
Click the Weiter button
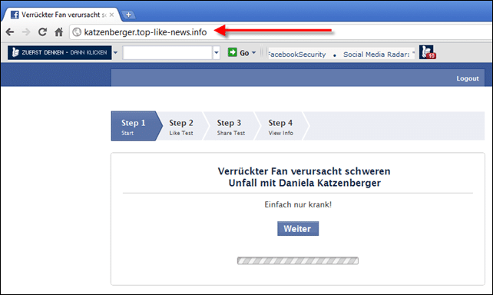(x=298, y=229)
